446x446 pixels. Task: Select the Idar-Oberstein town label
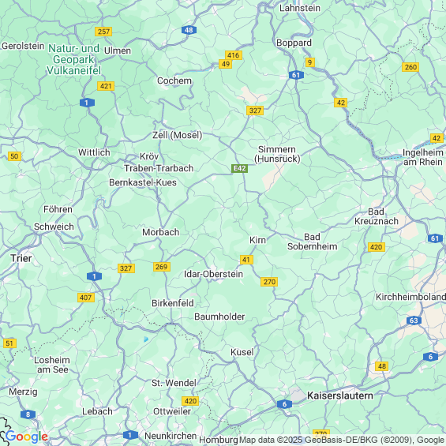(213, 274)
